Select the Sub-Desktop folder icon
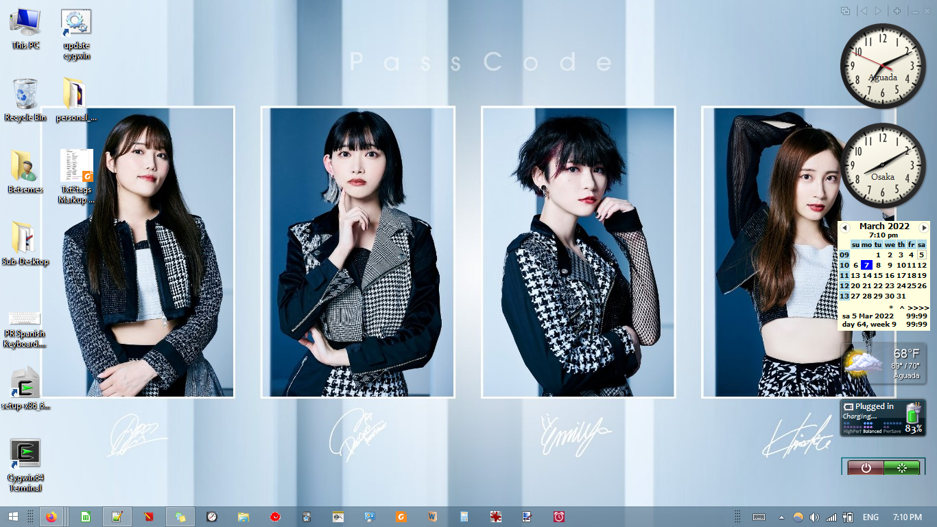The width and height of the screenshot is (937, 527). coord(25,244)
